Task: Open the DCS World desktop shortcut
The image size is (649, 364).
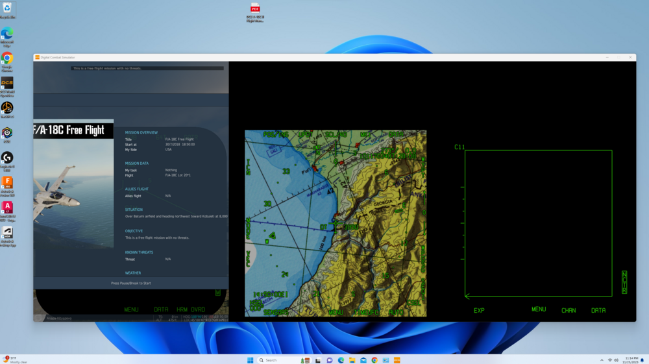Action: [x=7, y=83]
